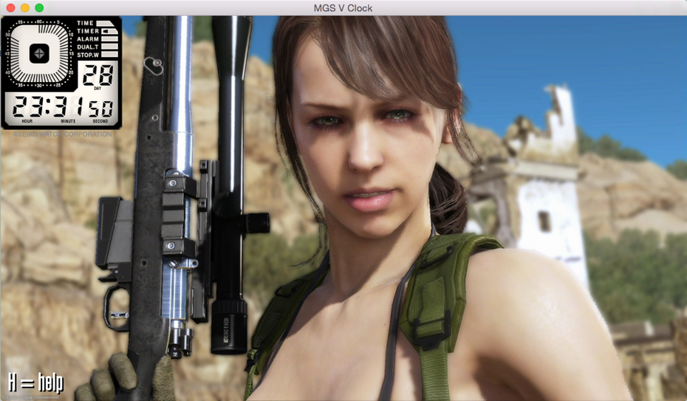
Task: Click the day display showing 28
Action: 98,76
